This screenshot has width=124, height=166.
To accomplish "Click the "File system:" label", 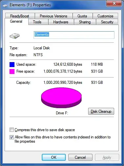I will [18, 55].
